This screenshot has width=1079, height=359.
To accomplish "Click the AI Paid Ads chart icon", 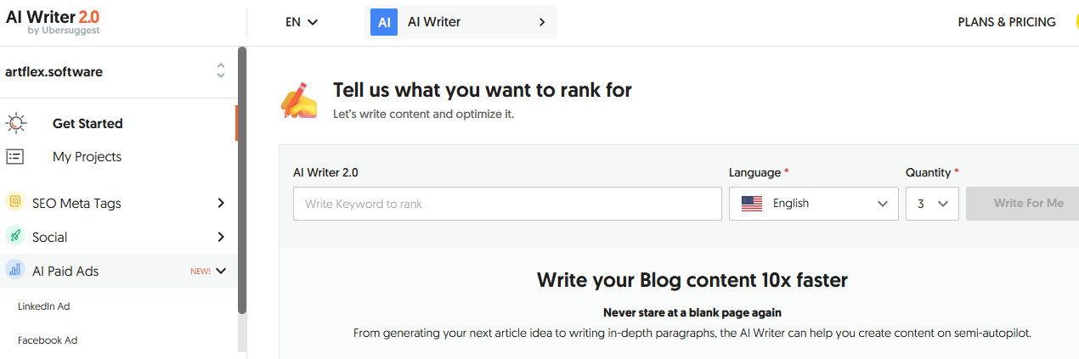I will point(15,271).
